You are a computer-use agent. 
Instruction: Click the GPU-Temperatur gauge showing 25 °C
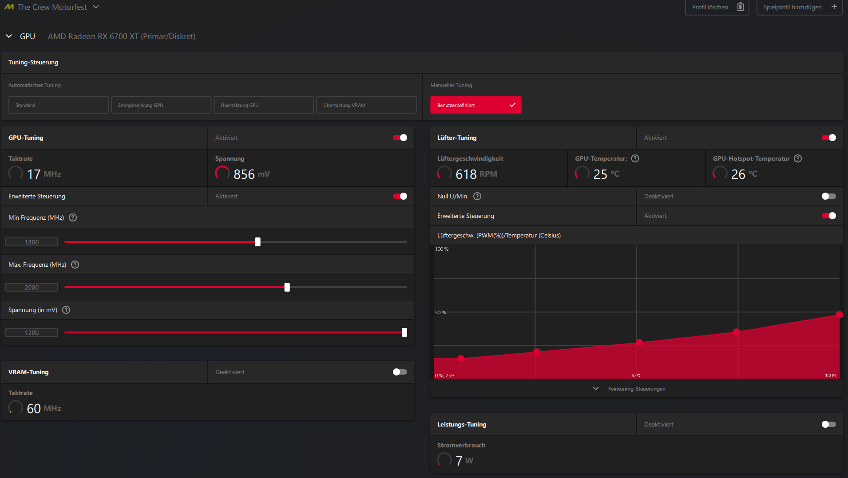pos(583,173)
